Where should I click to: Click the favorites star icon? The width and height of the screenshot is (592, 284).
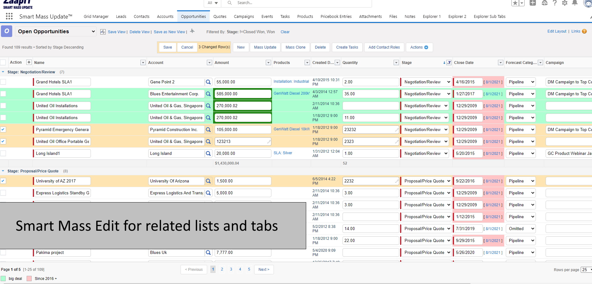pos(515,3)
